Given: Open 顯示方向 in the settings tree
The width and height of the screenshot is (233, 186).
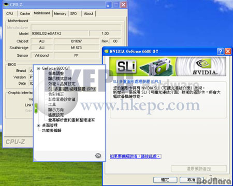Looking at the screenshot, I should [56, 110].
